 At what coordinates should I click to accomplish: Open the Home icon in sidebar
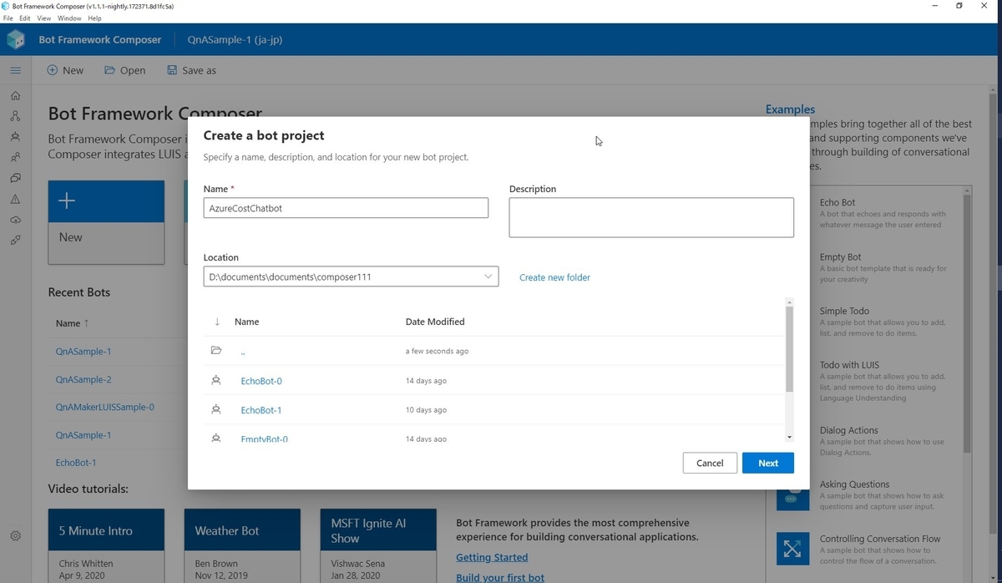15,94
